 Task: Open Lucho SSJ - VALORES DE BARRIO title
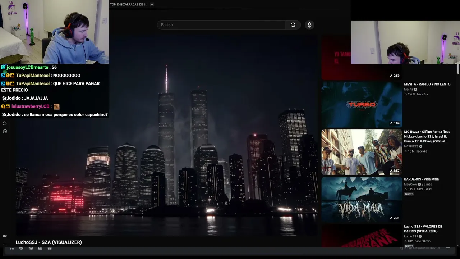[x=423, y=229]
